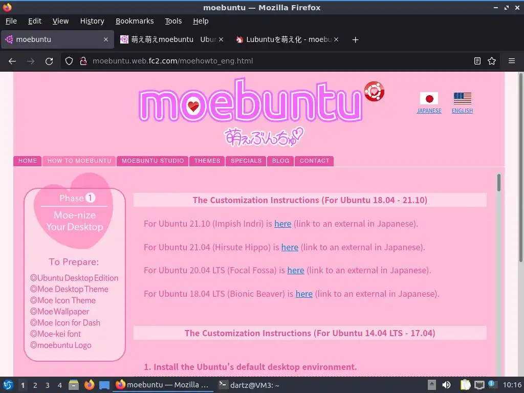Select the dartz@VM3 terminal taskbar entry

point(249,385)
